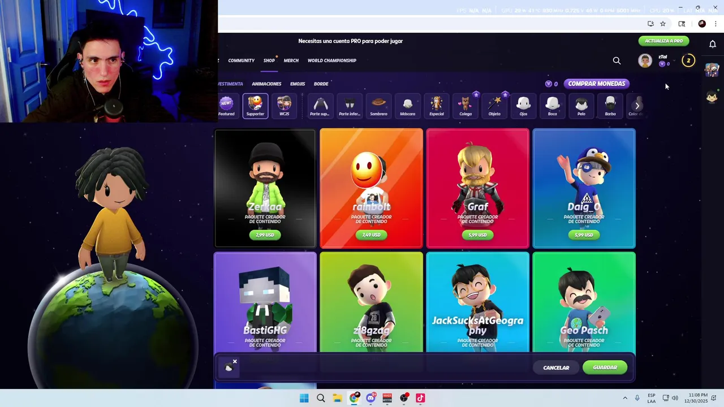Switch to the Borde tab

coord(321,84)
